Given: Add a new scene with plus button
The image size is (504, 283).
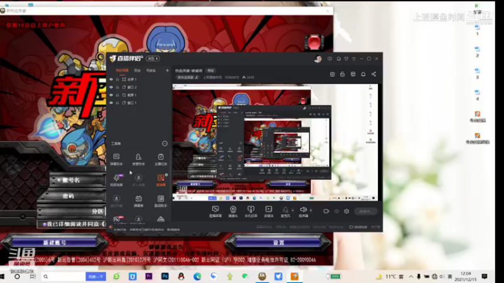Looking at the screenshot, I should pyautogui.click(x=167, y=70).
